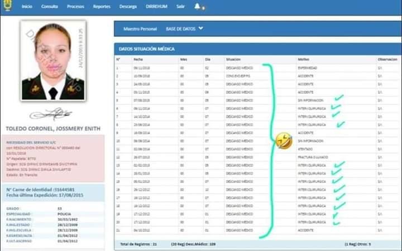Click the ACCIDENTE motivo in row 21
This screenshot has height=251, width=402.
(305, 230)
